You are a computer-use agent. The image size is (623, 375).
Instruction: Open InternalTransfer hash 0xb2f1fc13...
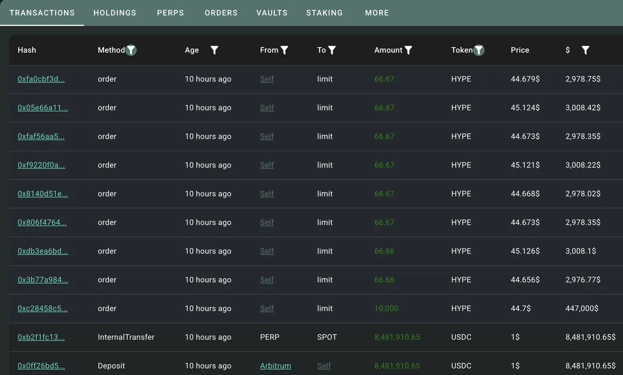point(41,337)
